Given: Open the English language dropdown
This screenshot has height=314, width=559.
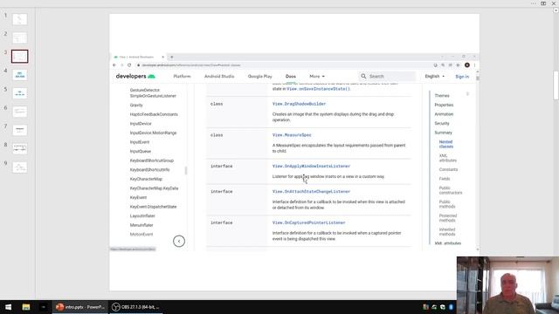Looking at the screenshot, I should [x=435, y=76].
